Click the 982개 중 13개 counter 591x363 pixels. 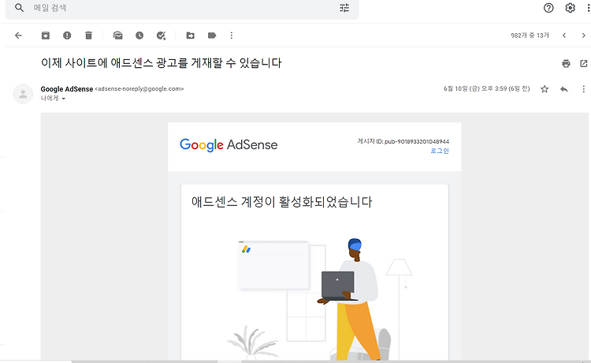pos(530,36)
